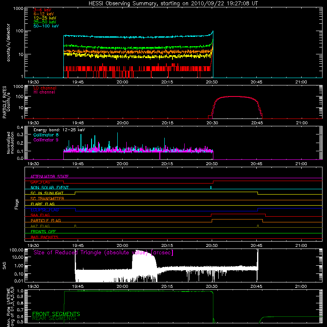This screenshot has height=327, width=327.
Task: Click the counts/s/detector axis title
Action: 9,43
